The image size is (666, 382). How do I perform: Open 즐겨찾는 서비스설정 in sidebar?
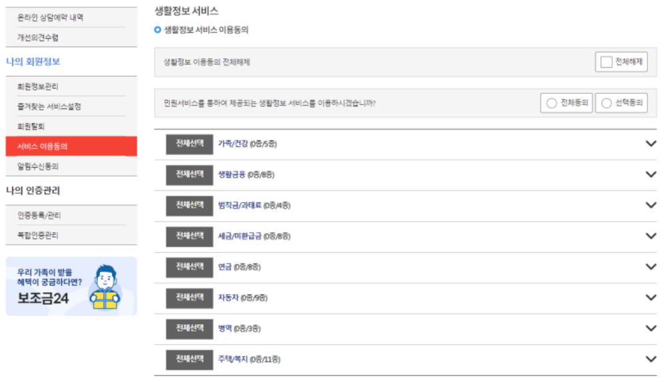(x=49, y=106)
